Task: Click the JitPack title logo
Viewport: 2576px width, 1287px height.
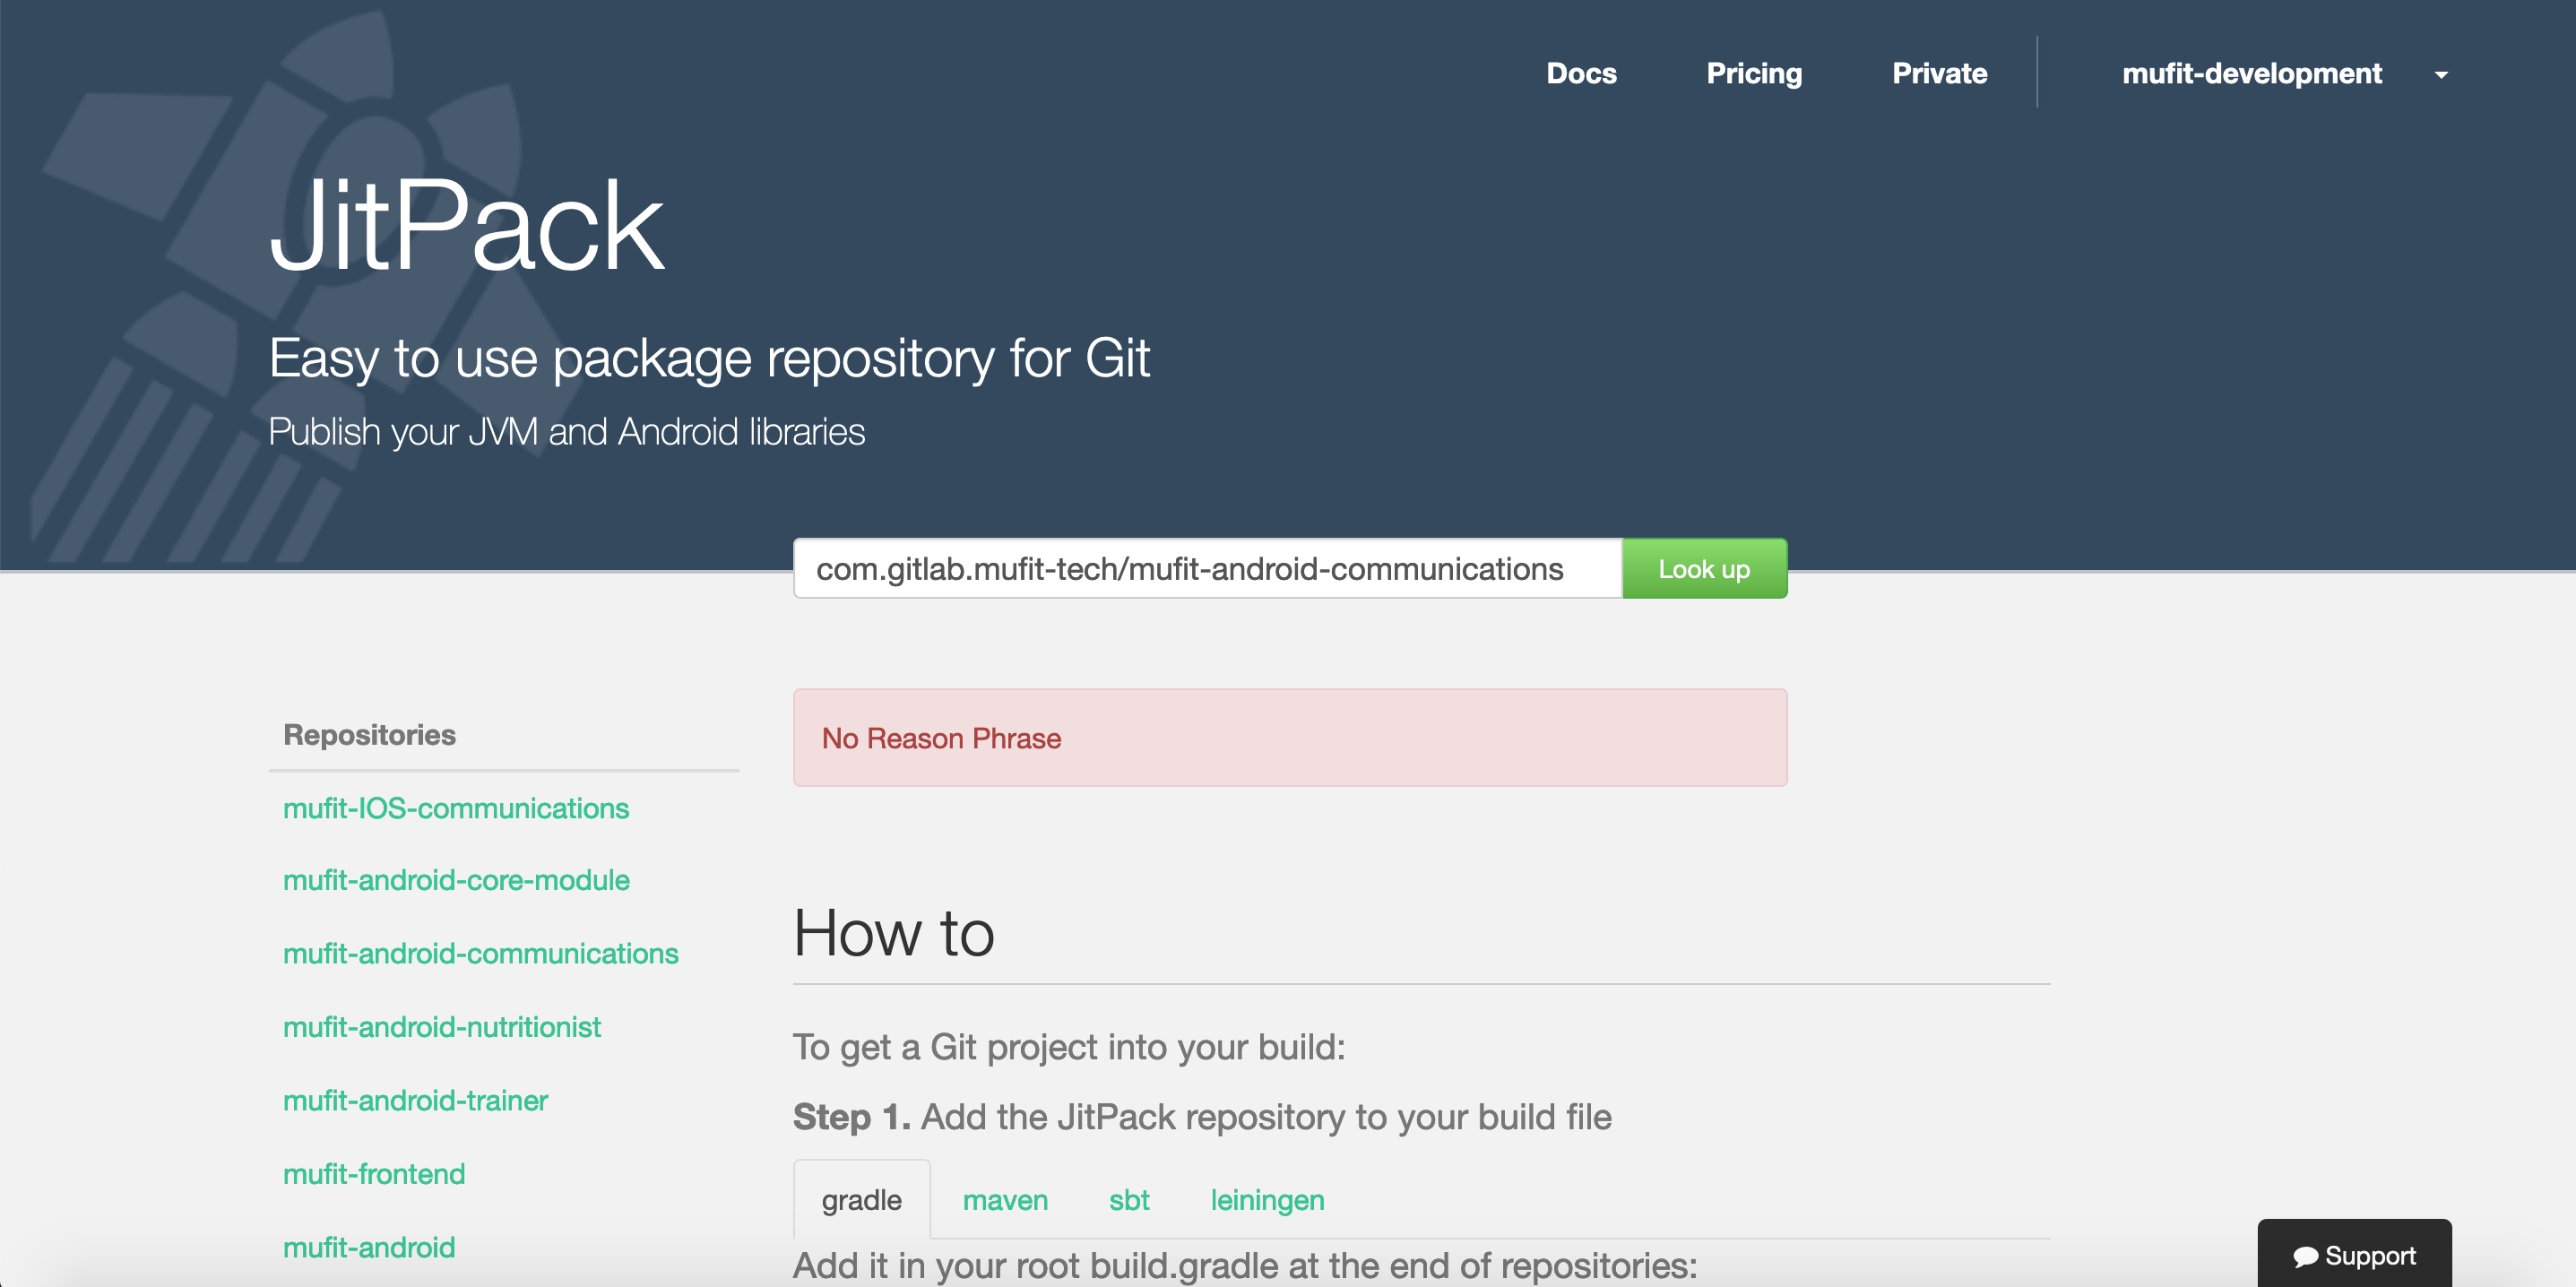Action: tap(466, 225)
